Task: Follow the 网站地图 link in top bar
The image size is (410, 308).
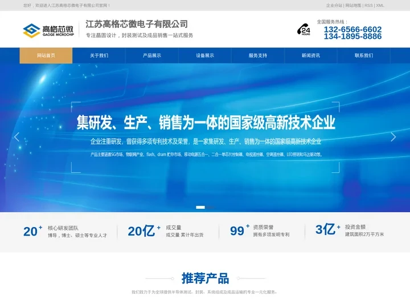Action: [x=353, y=5]
